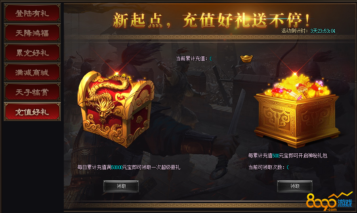
Task: Click the gold ingot yuanbao icon
Action: tap(247, 59)
